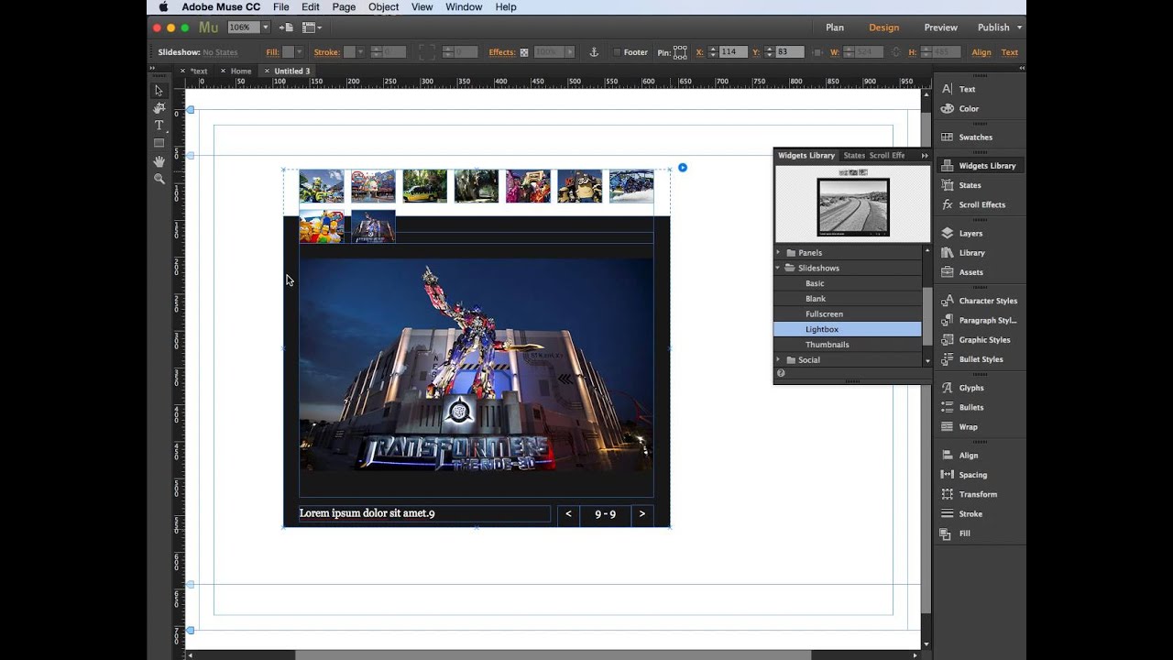Viewport: 1173px width, 660px height.
Task: Click the Text link in control bar
Action: pos(1010,52)
